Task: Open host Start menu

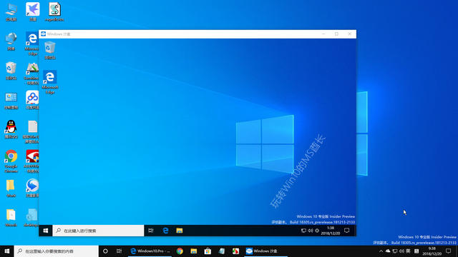Action: [x=7, y=251]
